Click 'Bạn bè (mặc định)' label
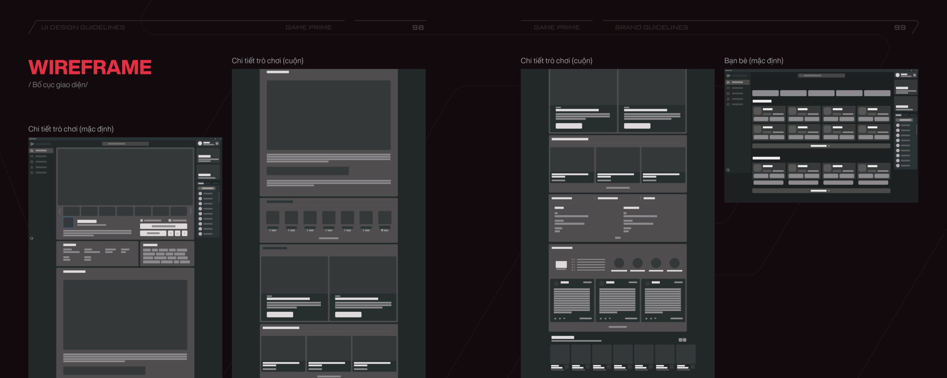This screenshot has height=378, width=947. tap(754, 61)
